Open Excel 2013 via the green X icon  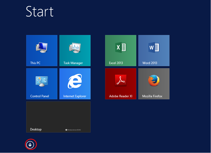(120, 48)
